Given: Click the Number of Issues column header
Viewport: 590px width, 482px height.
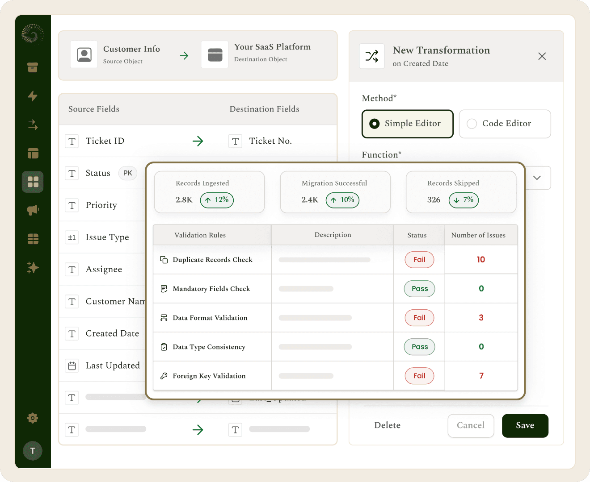Looking at the screenshot, I should pos(478,235).
